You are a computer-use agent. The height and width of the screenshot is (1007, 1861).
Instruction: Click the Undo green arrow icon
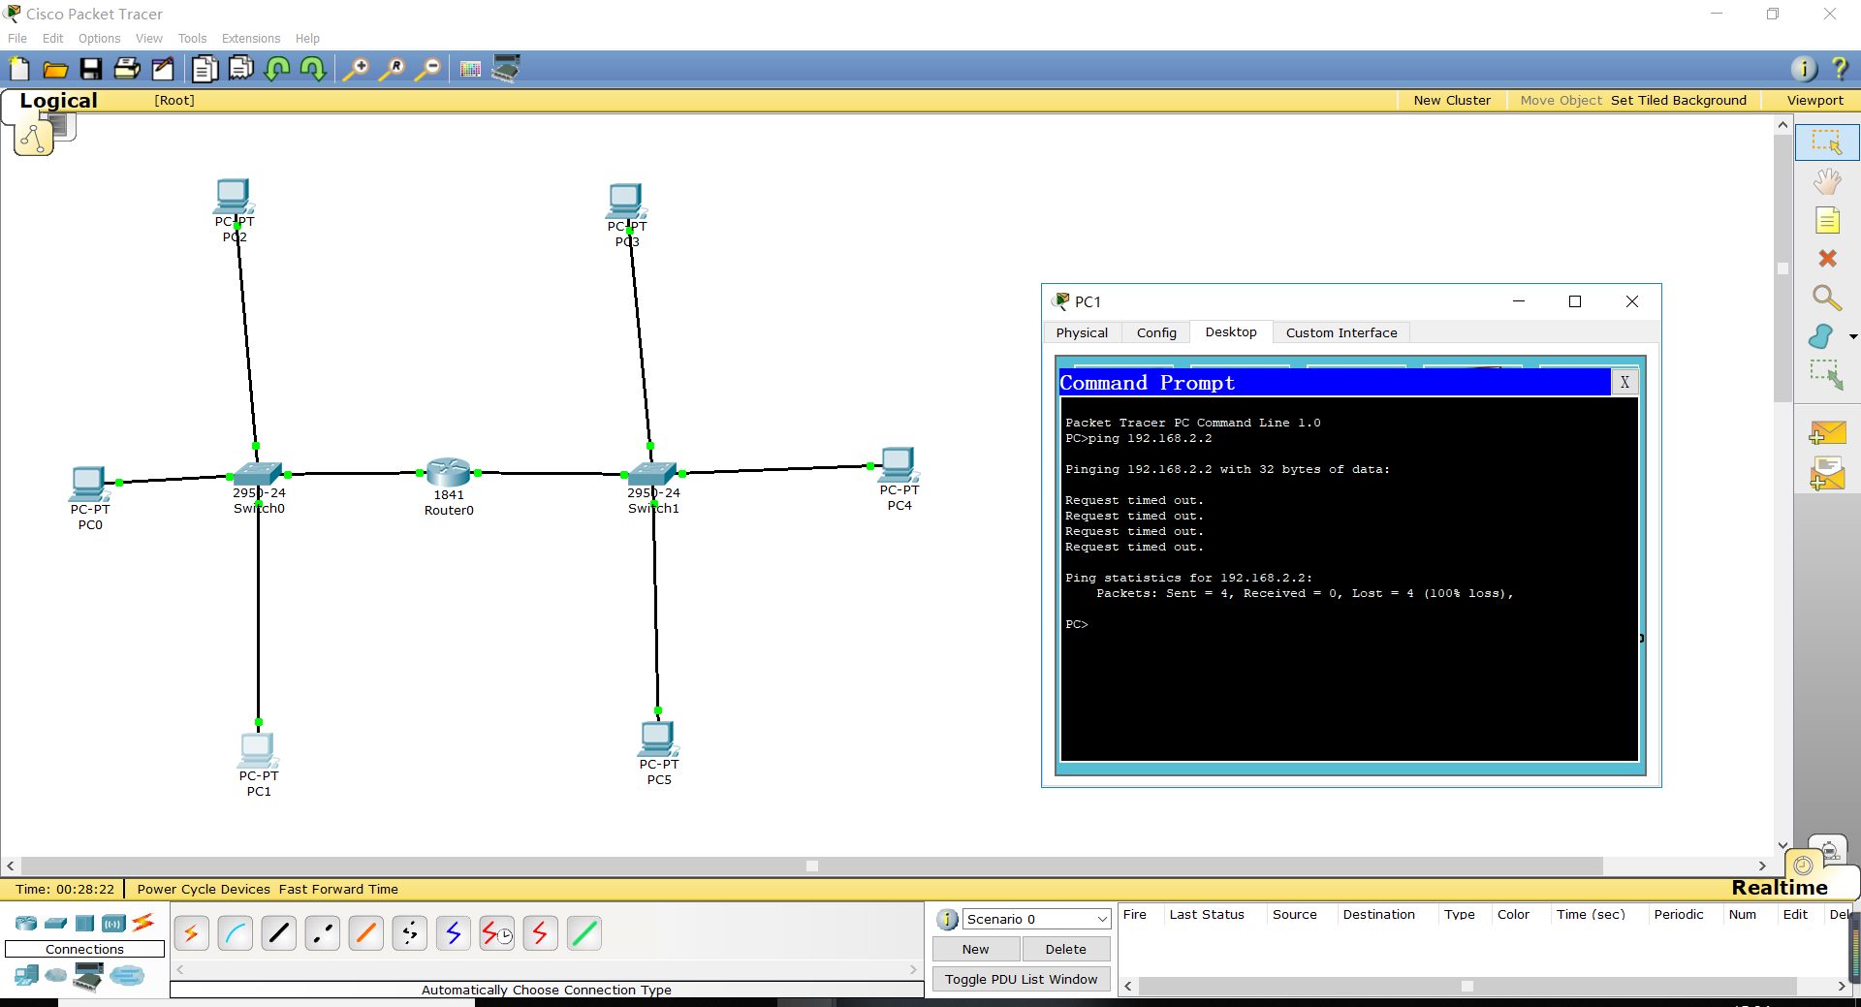point(278,69)
